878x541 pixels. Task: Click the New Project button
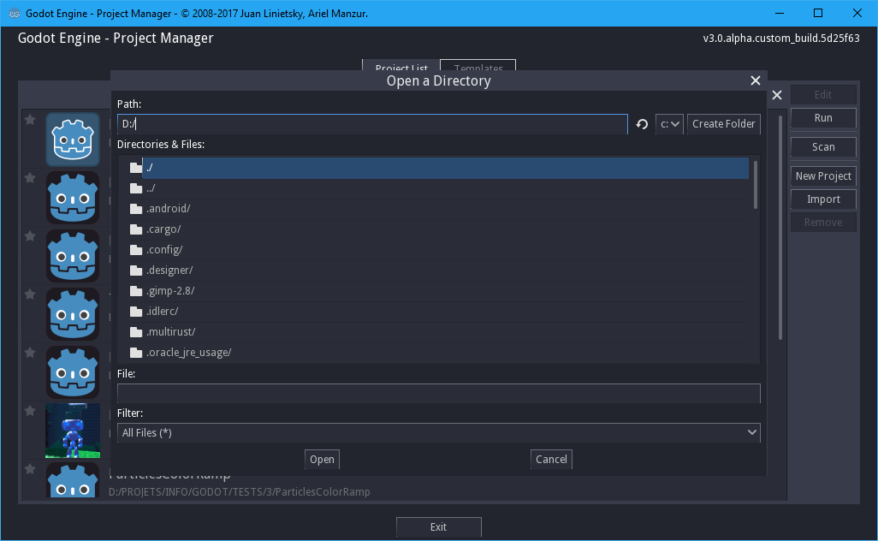click(823, 175)
